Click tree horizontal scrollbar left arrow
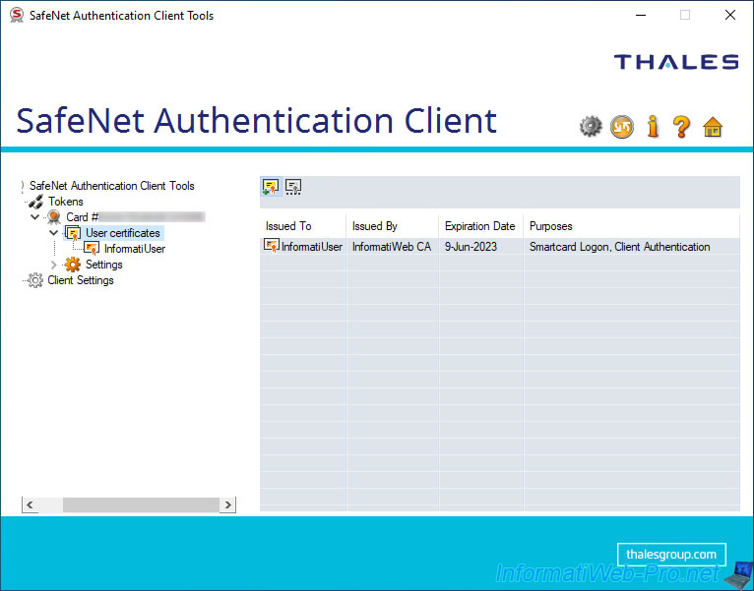The height and width of the screenshot is (591, 754). 31,504
